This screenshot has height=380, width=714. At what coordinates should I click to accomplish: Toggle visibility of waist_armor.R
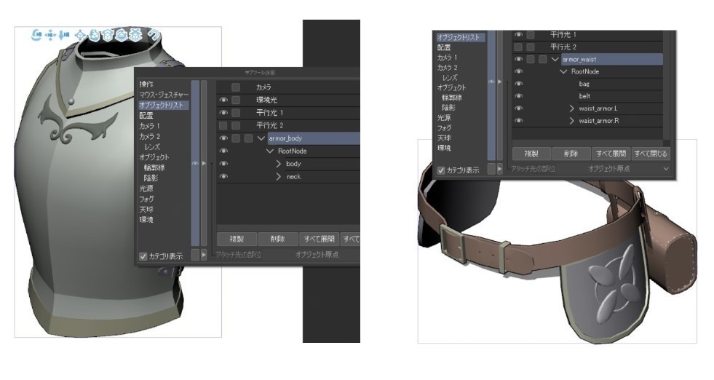[x=518, y=121]
